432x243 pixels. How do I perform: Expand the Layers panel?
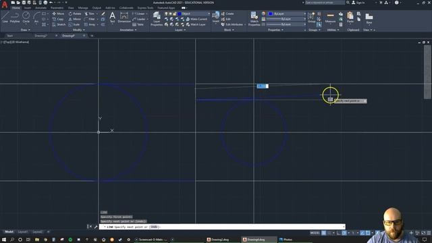point(180,30)
